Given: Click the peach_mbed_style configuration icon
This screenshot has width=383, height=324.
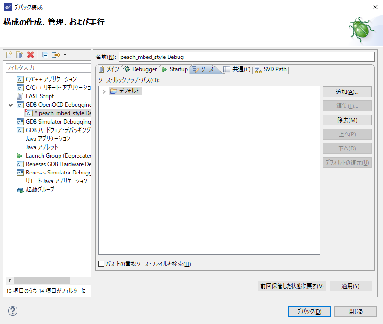Looking at the screenshot, I should pos(29,113).
